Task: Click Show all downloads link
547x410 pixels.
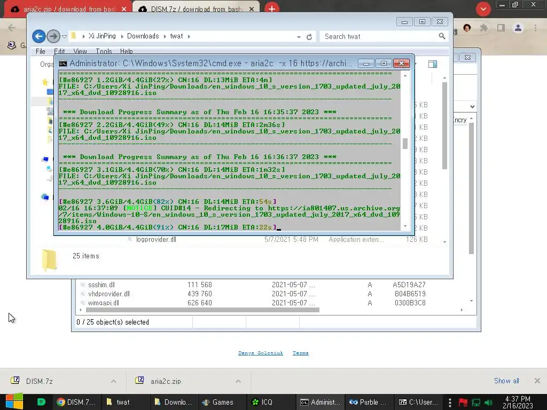Action: coord(506,381)
